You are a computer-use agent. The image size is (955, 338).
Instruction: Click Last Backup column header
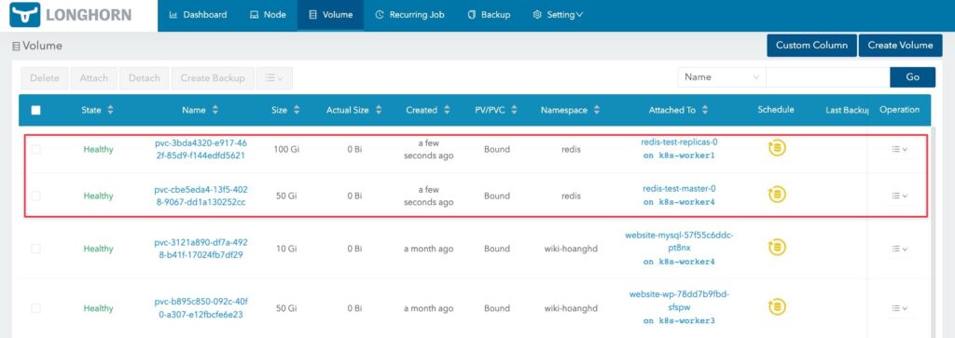(x=847, y=110)
